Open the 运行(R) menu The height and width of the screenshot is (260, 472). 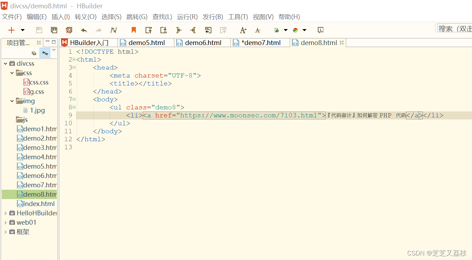(x=187, y=17)
